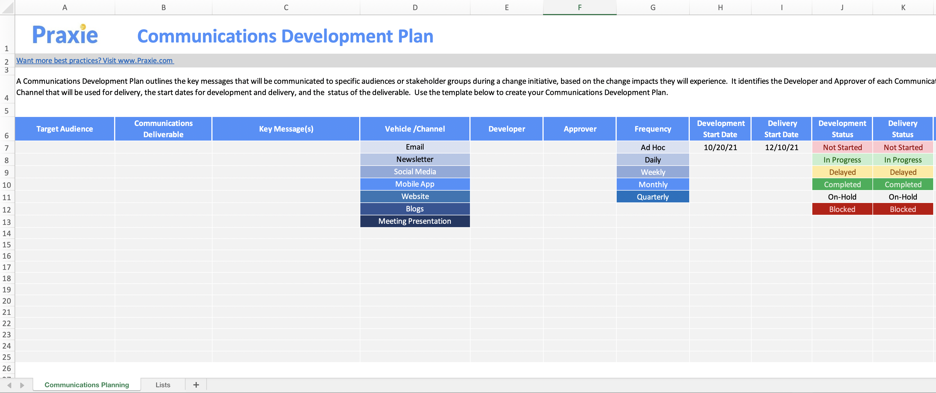Click the next sheet navigation arrow
Screen dimensions: 936x393
(22, 385)
